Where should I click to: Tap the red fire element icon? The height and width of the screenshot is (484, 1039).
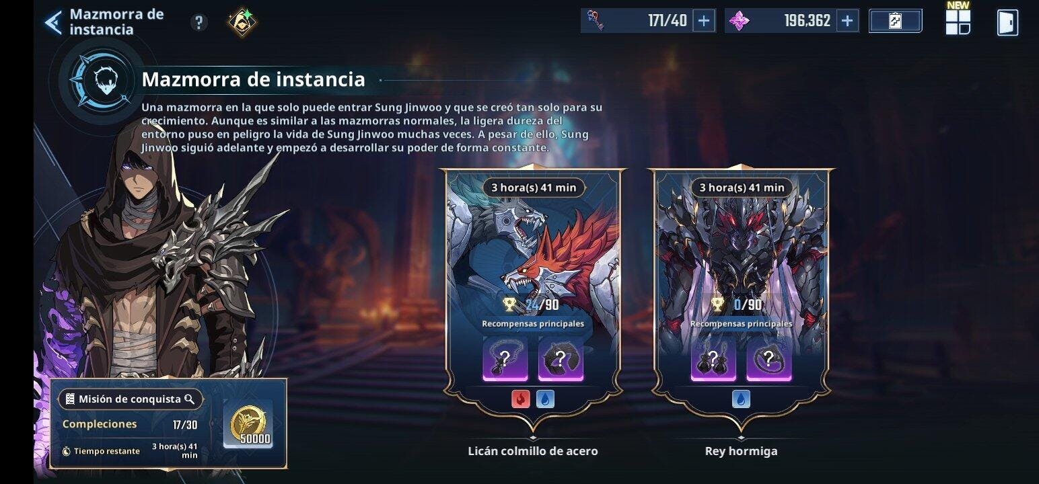click(x=521, y=399)
